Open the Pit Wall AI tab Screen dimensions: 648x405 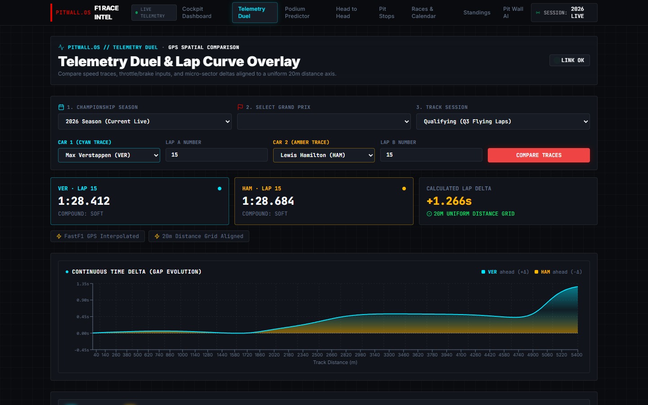click(513, 13)
